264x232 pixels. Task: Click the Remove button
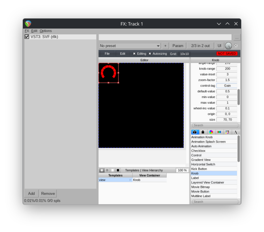[x=48, y=194]
